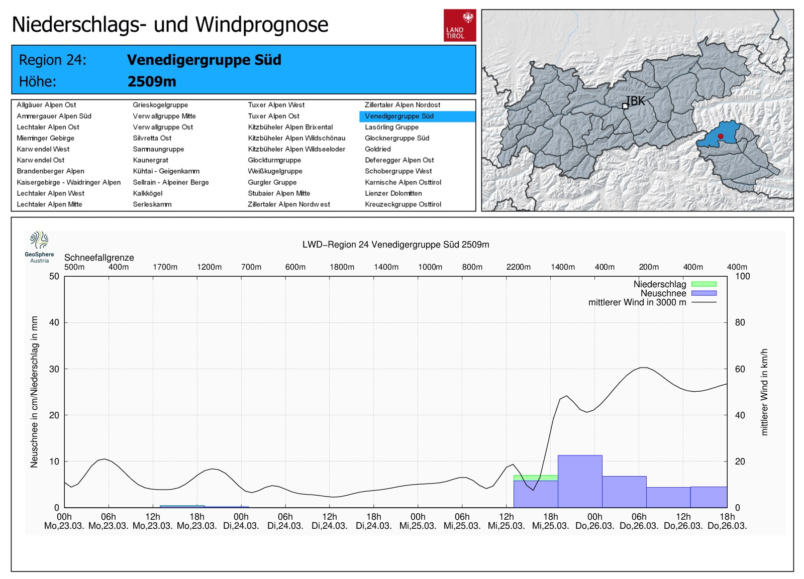The height and width of the screenshot is (579, 804).
Task: Select Venedigergruppe Süd in region list
Action: coord(399,116)
